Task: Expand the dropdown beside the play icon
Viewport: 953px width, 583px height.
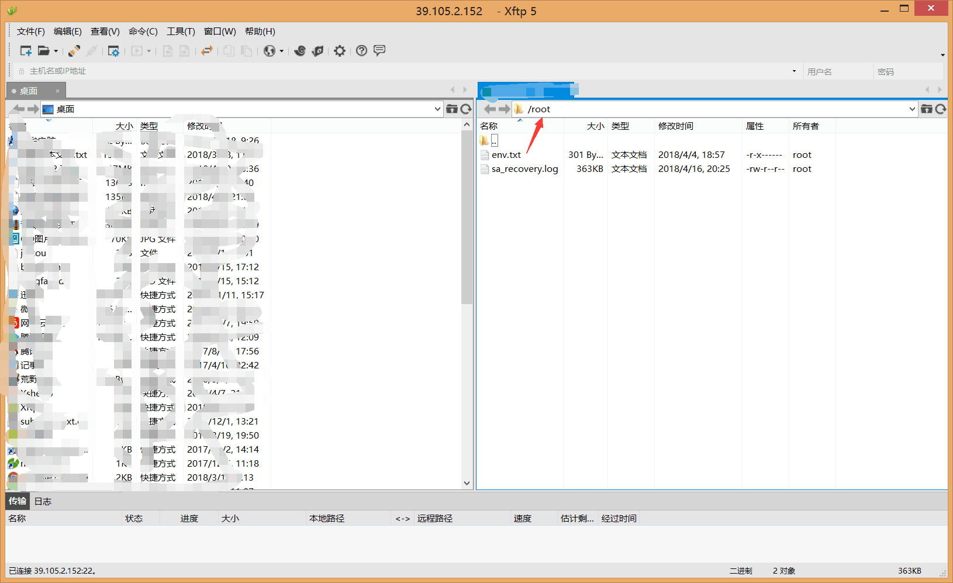Action: pyautogui.click(x=149, y=51)
